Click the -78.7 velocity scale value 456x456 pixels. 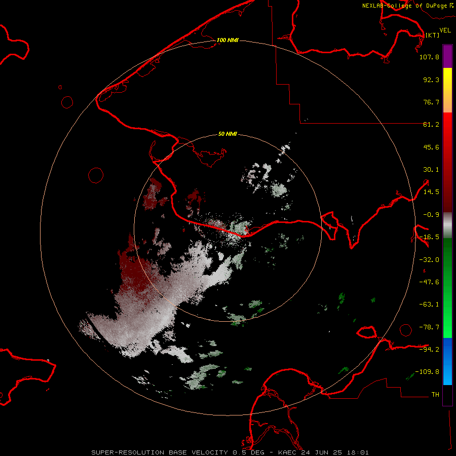pyautogui.click(x=429, y=327)
